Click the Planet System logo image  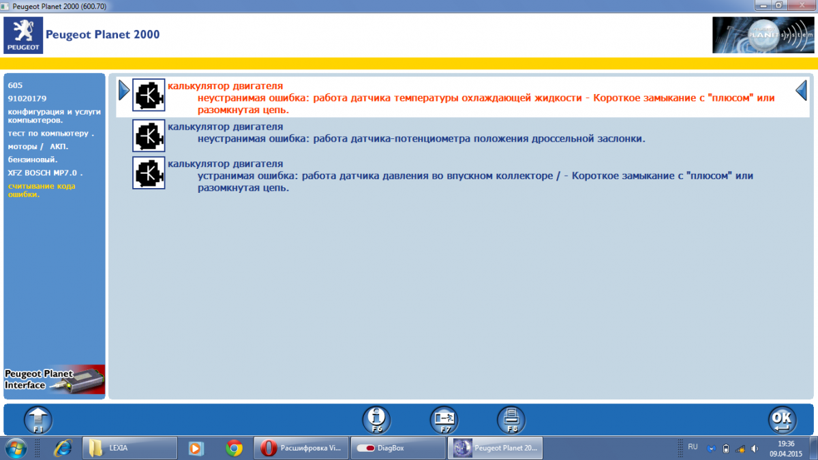[763, 35]
